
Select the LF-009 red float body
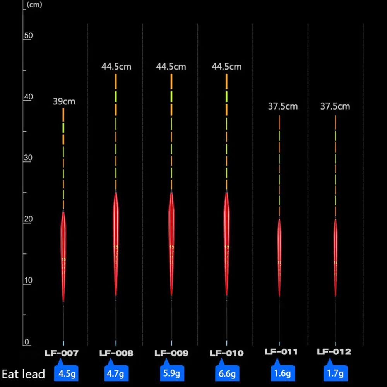[x=171, y=244]
